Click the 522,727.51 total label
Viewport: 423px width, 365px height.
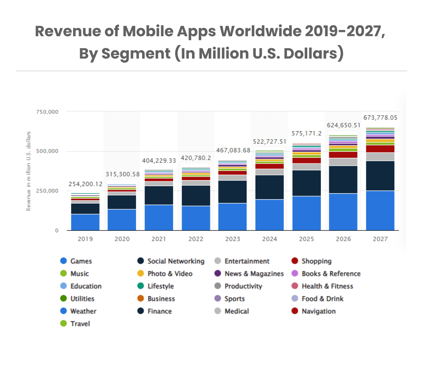269,142
